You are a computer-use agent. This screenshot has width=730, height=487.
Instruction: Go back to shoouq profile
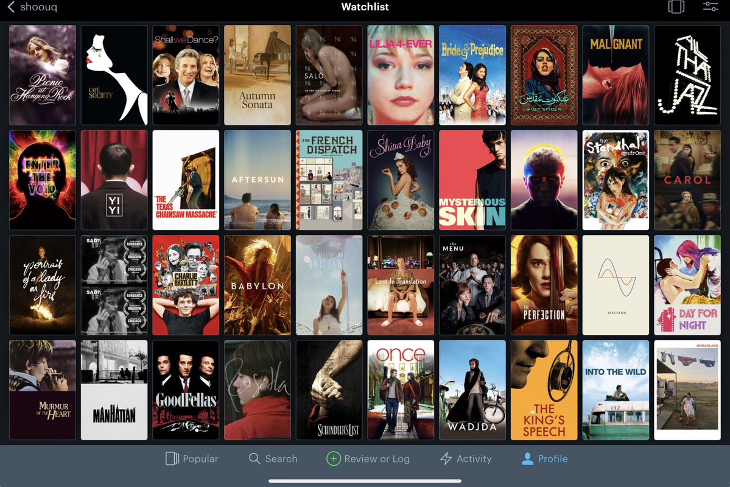pos(32,7)
